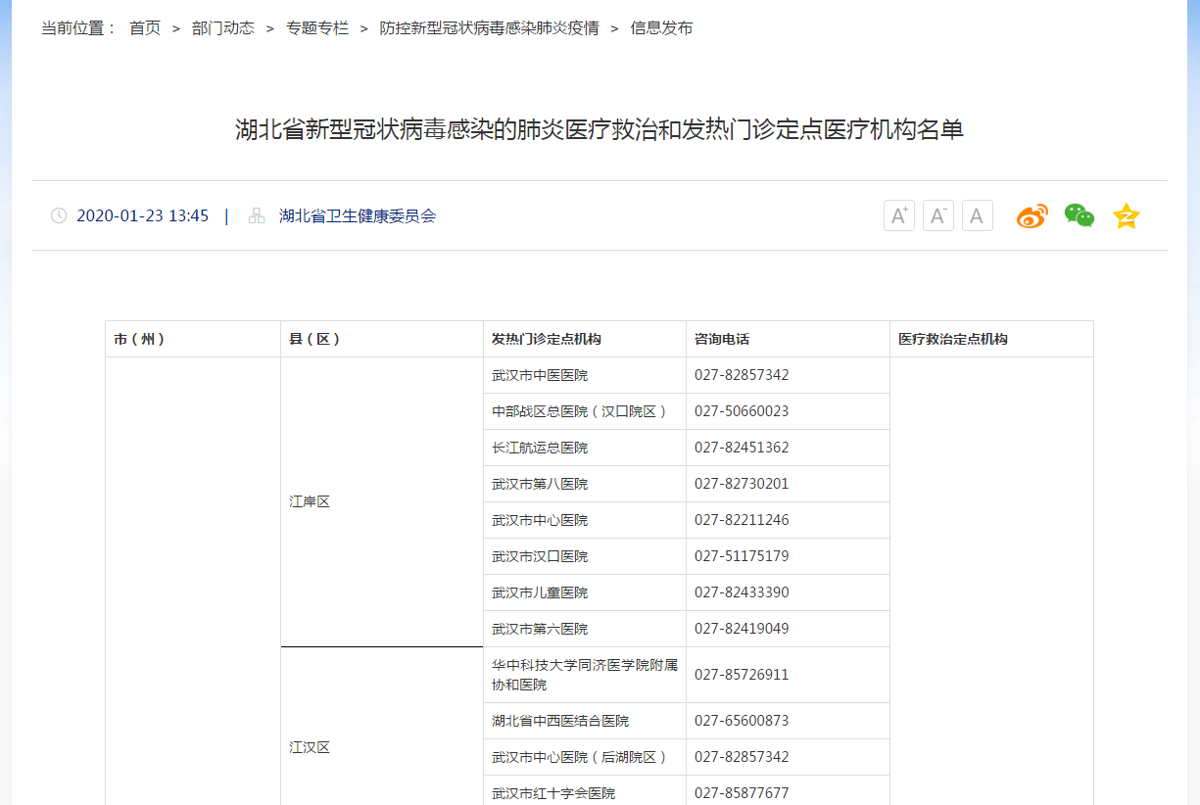
Task: Open the 部门动态 breadcrumb link
Action: pos(223,28)
